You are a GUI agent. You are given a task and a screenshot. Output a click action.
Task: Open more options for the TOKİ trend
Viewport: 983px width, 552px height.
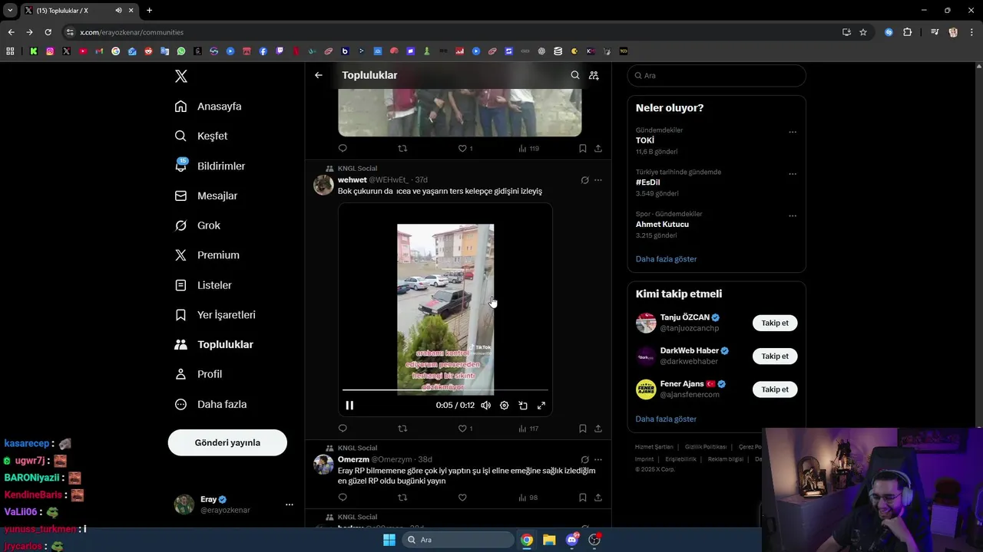coord(793,132)
